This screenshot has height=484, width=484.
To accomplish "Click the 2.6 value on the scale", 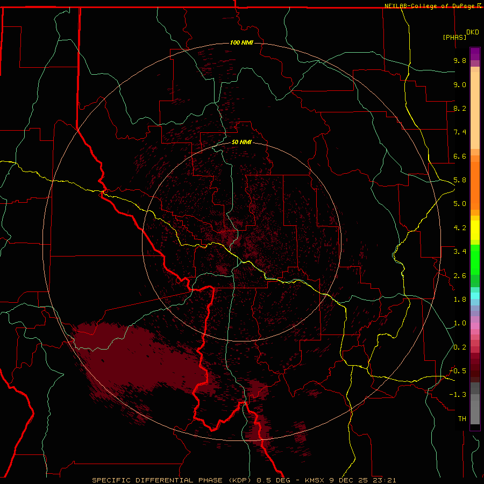I will tap(460, 276).
